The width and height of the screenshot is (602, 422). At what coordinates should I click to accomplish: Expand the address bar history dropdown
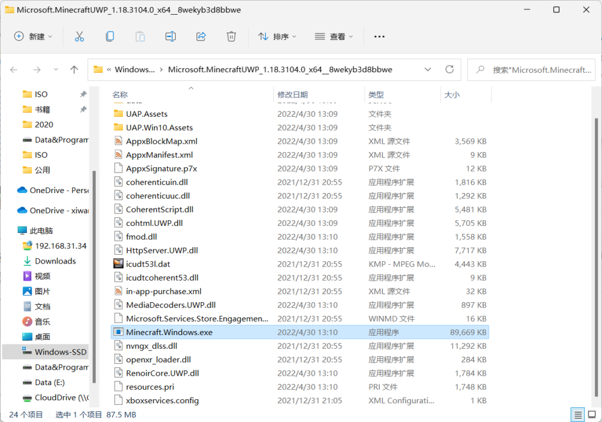click(x=428, y=69)
